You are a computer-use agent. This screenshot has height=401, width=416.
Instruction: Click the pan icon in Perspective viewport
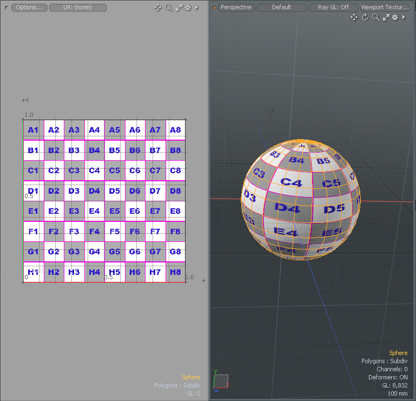pyautogui.click(x=354, y=17)
